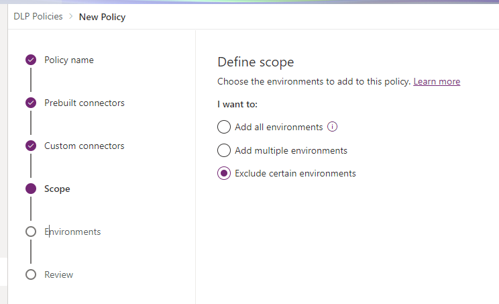Open Prebuilt connectors step label

point(85,103)
